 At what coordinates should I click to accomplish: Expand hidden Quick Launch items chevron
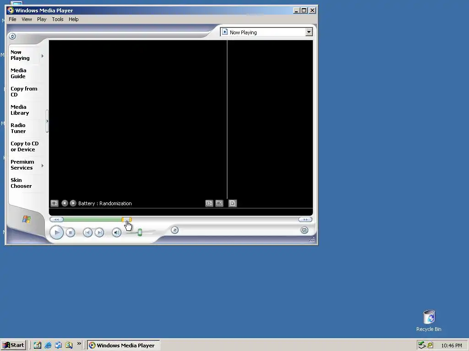click(79, 344)
